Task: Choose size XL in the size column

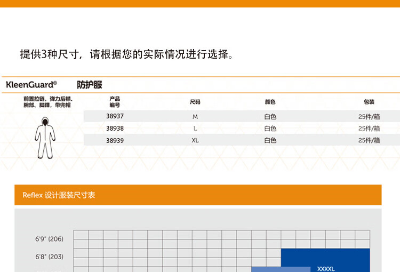Action: click(x=195, y=141)
